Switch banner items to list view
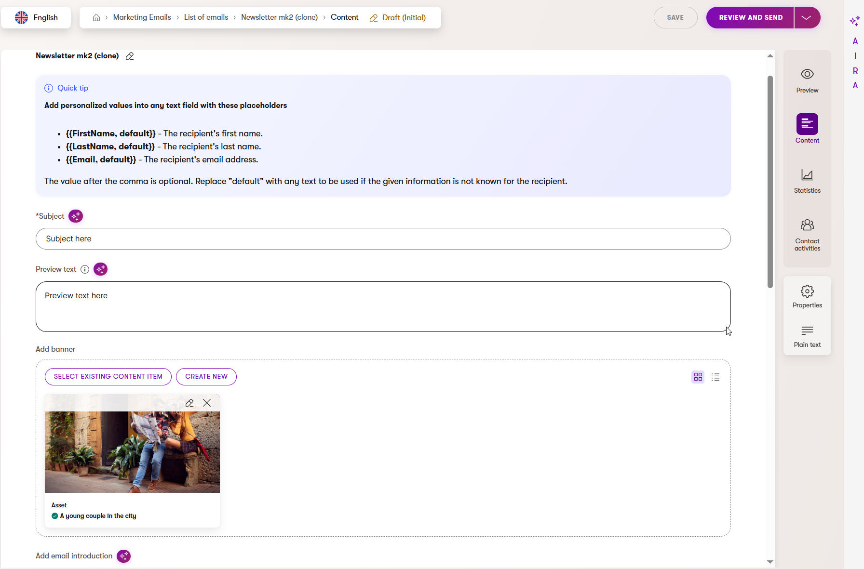This screenshot has height=569, width=864. click(715, 377)
